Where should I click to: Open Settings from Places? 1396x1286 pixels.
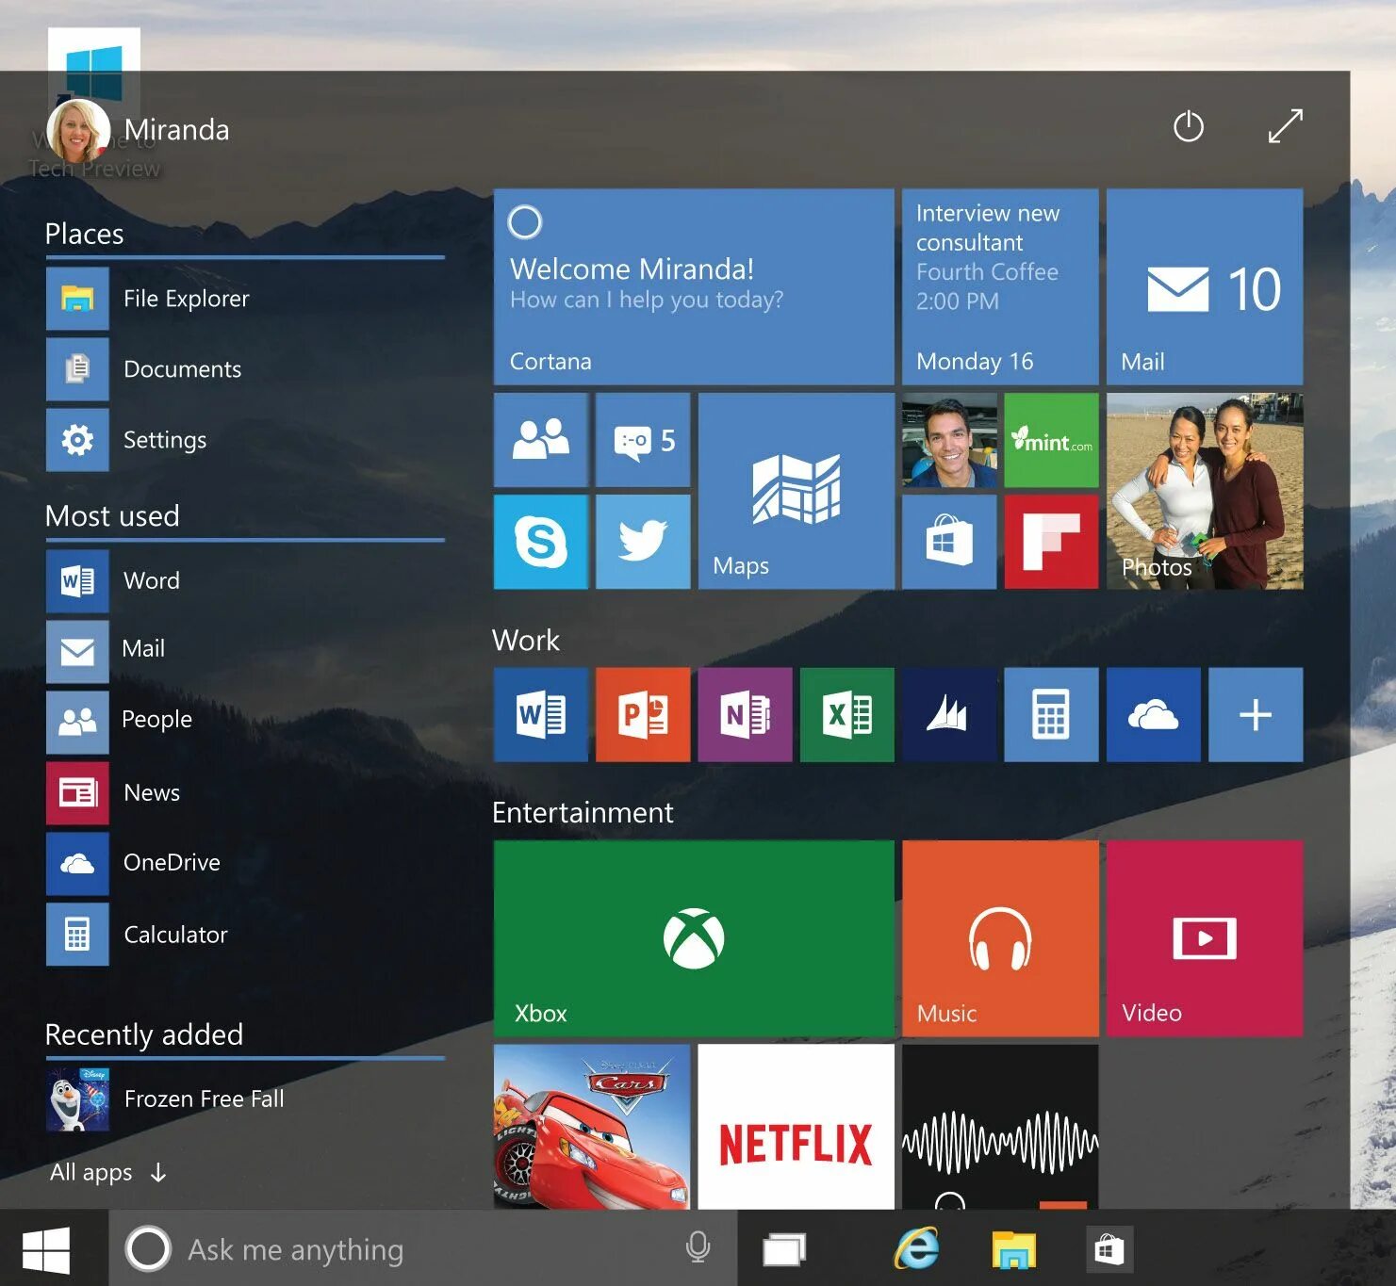click(x=245, y=440)
